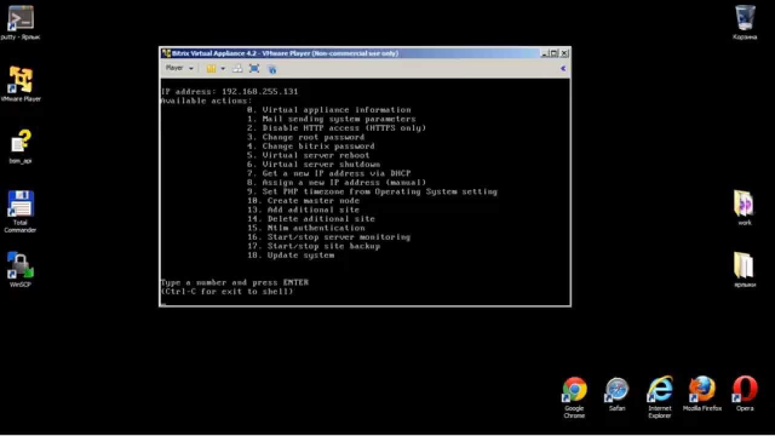
Task: Minimize the VMware Player window
Action: point(546,53)
